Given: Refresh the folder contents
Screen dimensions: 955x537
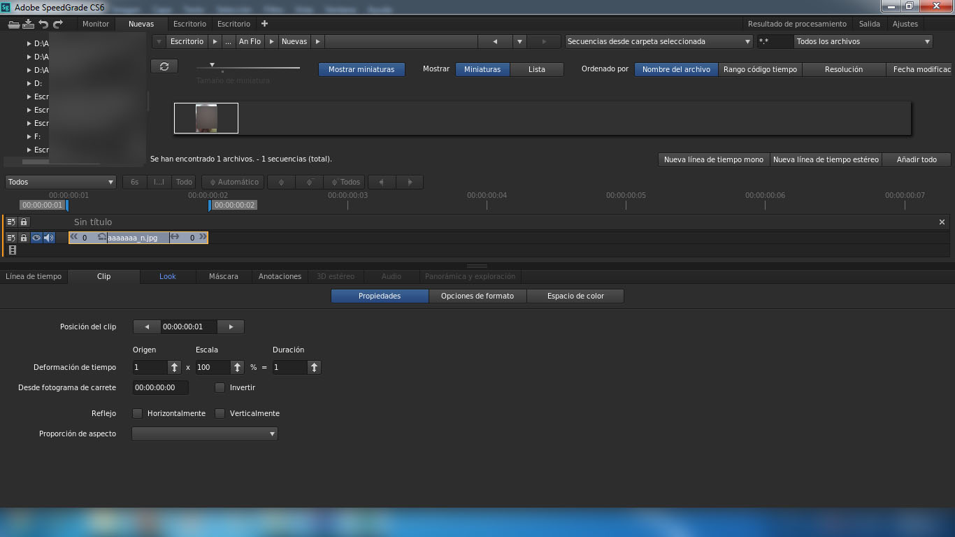Looking at the screenshot, I should coord(164,66).
